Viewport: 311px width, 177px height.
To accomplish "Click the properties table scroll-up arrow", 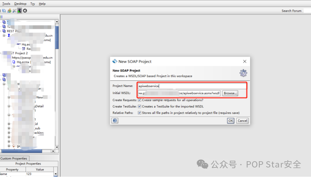I will click(x=56, y=174).
